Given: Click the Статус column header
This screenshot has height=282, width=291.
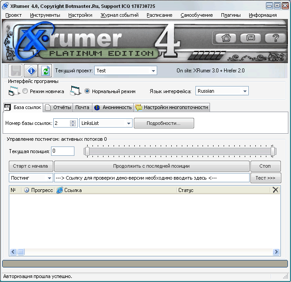Looking at the screenshot, I should [224, 190].
